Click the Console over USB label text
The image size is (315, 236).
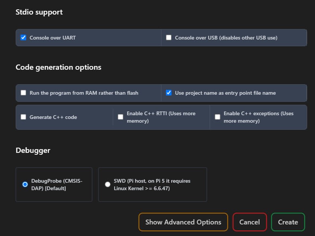[x=226, y=38]
